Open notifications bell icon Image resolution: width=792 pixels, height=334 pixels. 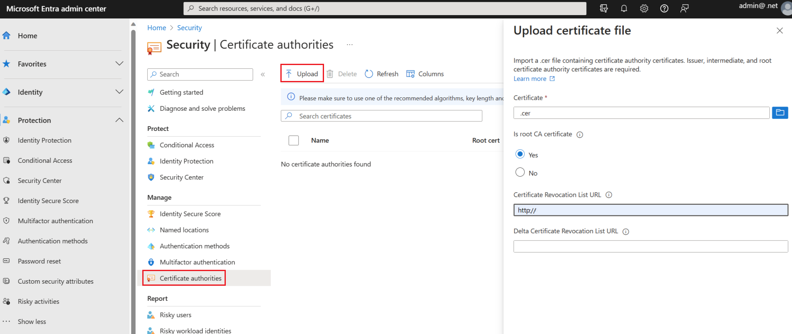click(624, 8)
